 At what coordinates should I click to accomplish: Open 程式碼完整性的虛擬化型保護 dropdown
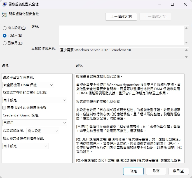35,100
